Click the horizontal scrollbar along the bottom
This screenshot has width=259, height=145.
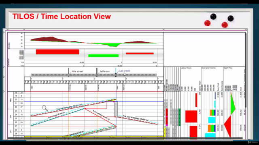point(125,138)
